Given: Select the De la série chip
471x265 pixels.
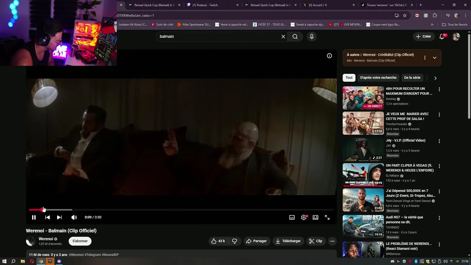Looking at the screenshot, I should tap(412, 78).
